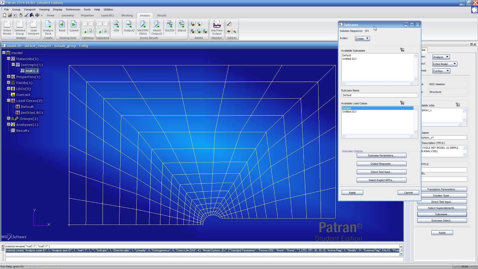
Task: Click Apply in the Subcases dialog
Action: 352,192
